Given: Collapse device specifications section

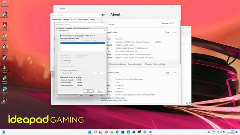Looking at the screenshot, I should point(175,32).
